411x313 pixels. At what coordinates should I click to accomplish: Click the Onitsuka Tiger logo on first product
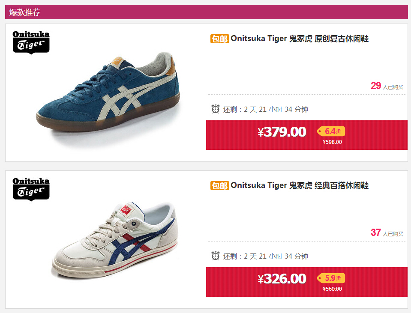pos(31,42)
